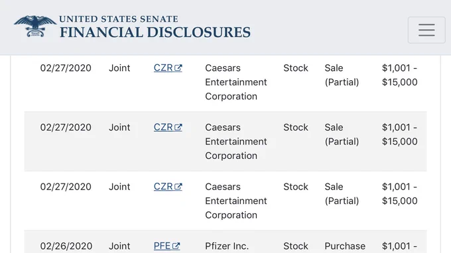Click external-link icon beside PFE

(x=176, y=246)
